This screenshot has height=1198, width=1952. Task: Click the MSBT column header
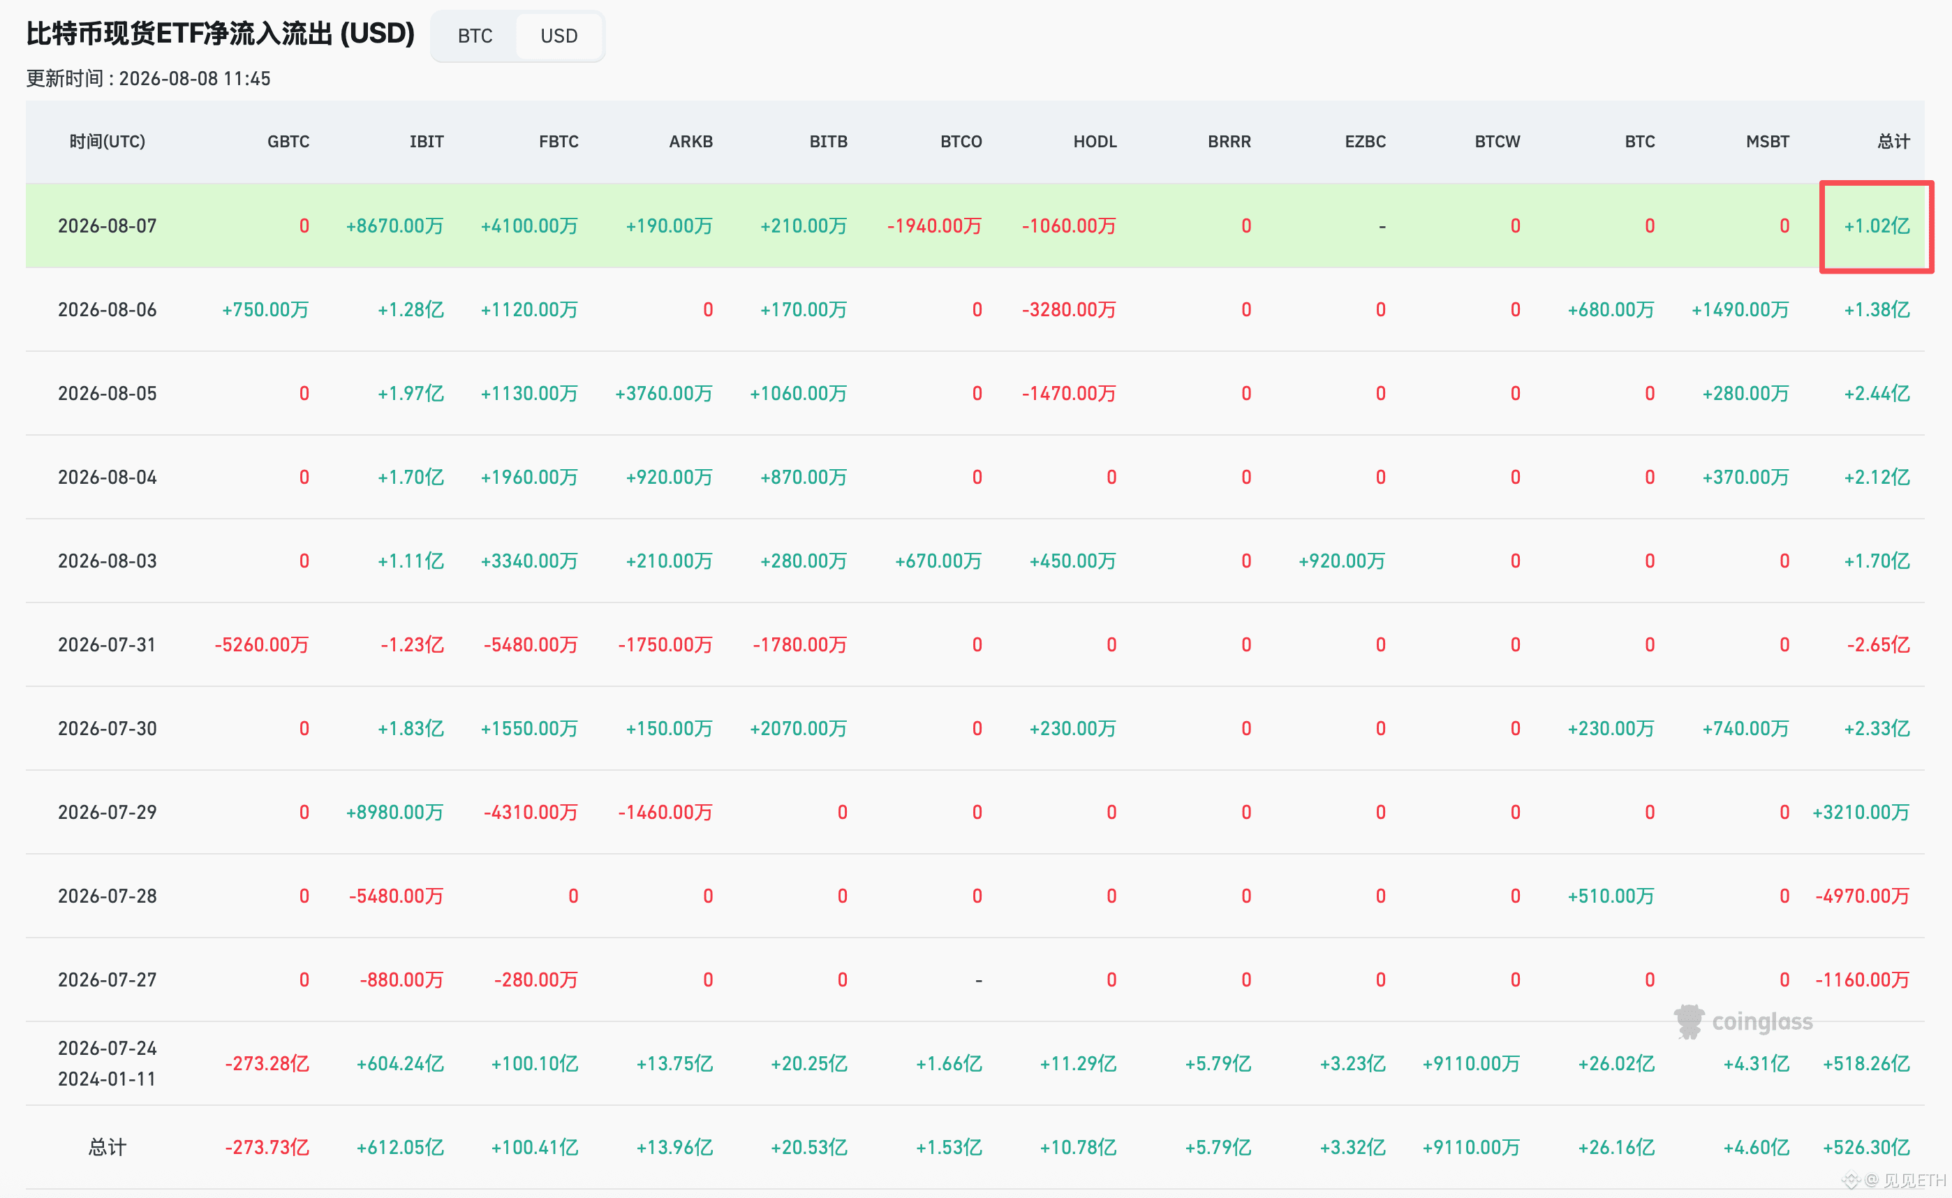1768,142
